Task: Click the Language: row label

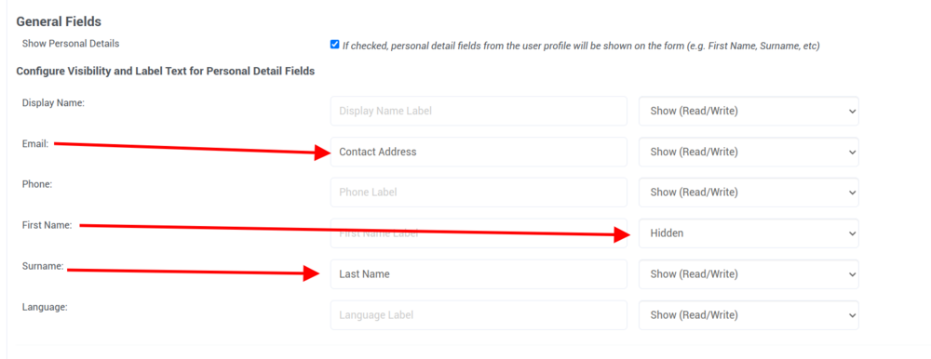Action: [45, 307]
